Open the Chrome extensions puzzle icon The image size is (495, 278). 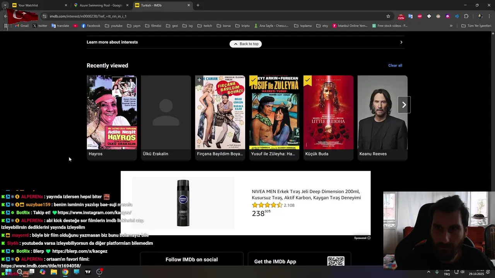[466, 16]
